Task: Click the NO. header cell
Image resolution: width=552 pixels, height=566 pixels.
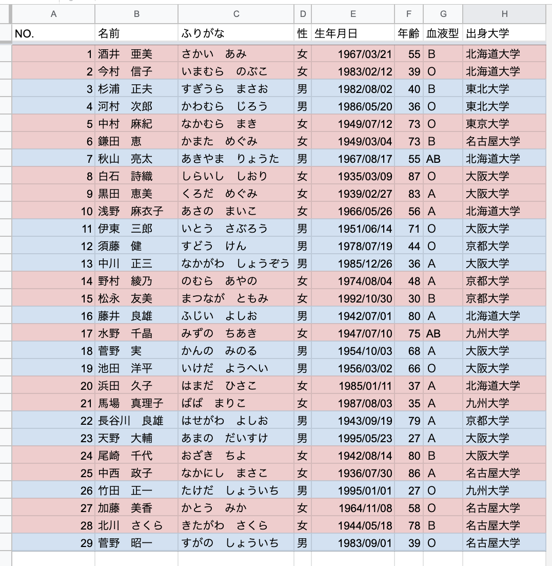Action: [x=53, y=32]
